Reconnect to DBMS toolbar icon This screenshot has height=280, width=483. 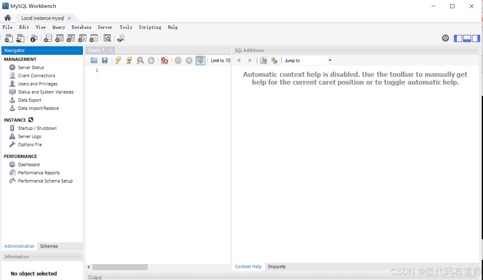[121, 38]
